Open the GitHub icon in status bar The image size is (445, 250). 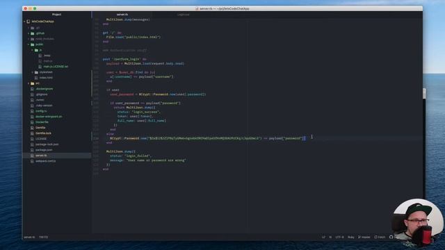point(391,237)
